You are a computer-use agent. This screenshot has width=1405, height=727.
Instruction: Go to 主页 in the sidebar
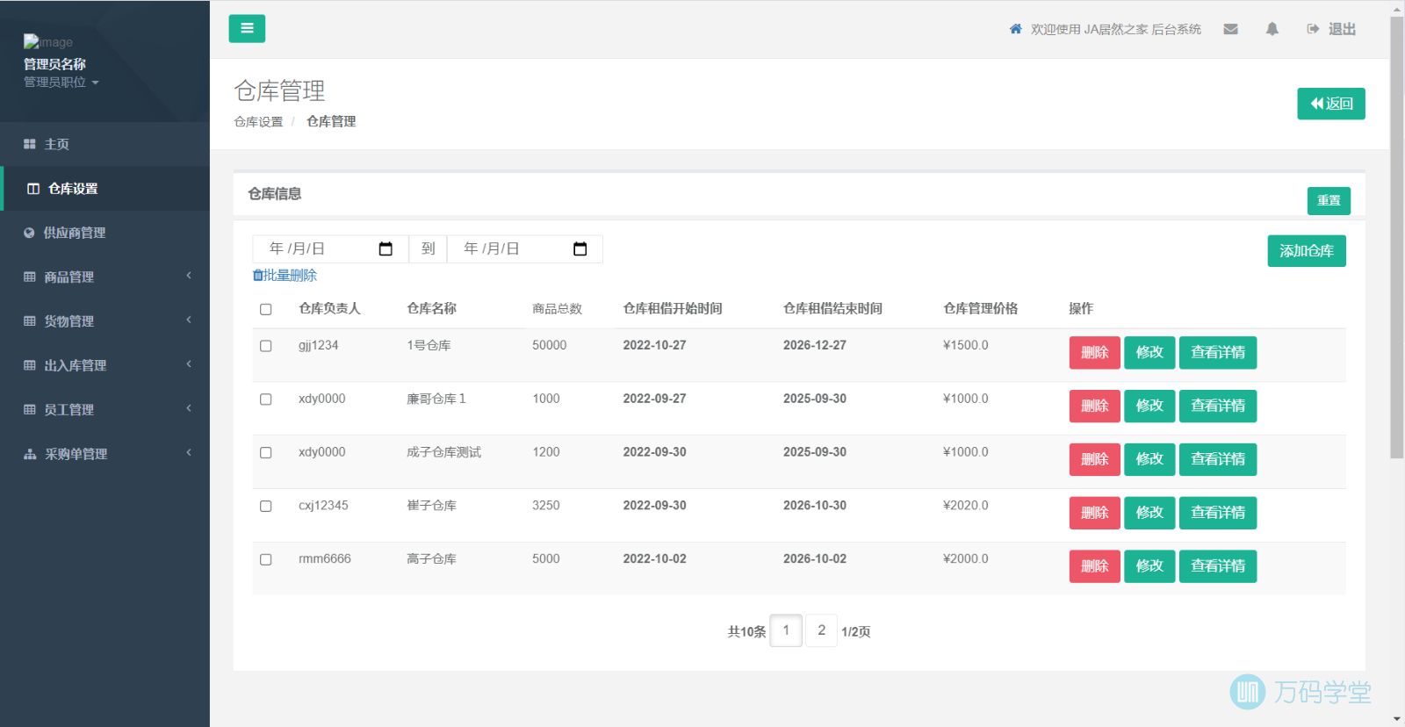56,144
